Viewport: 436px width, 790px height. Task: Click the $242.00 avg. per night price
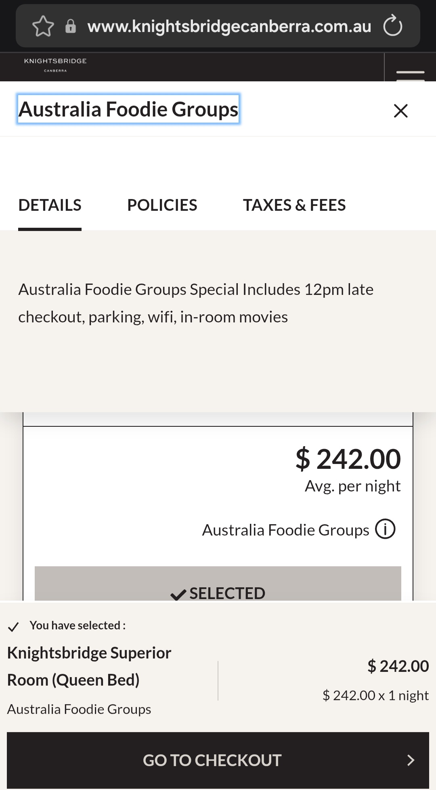click(x=348, y=460)
